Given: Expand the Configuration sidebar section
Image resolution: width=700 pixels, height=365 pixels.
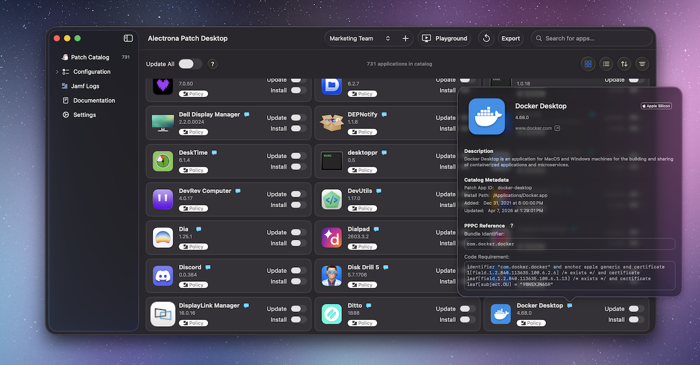Looking at the screenshot, I should [57, 72].
